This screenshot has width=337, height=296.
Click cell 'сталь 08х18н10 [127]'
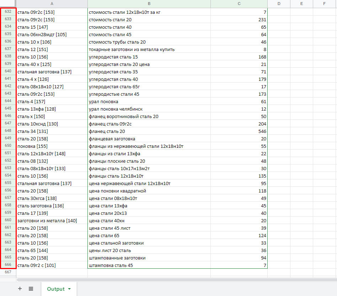coord(52,86)
